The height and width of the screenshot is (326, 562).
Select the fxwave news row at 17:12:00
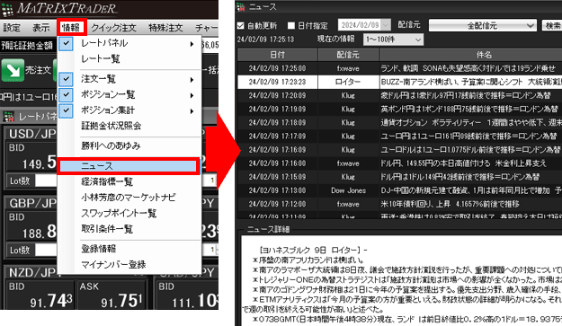coord(399,205)
